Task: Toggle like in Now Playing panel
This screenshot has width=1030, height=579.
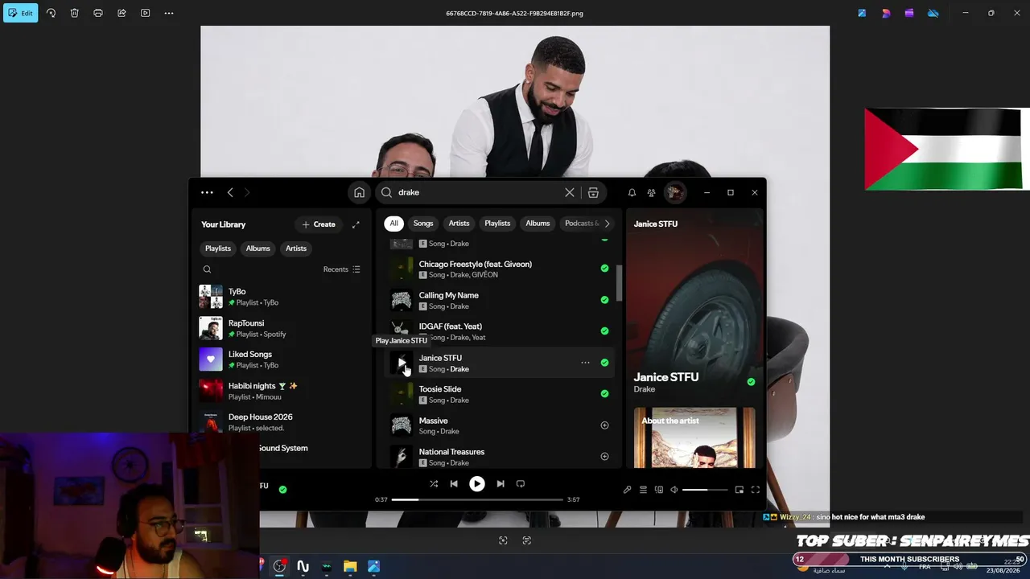Action: tap(751, 382)
